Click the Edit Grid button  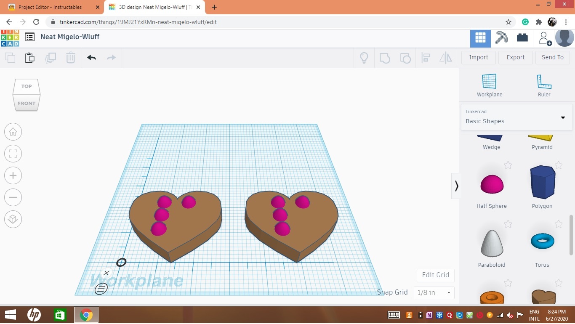click(435, 275)
